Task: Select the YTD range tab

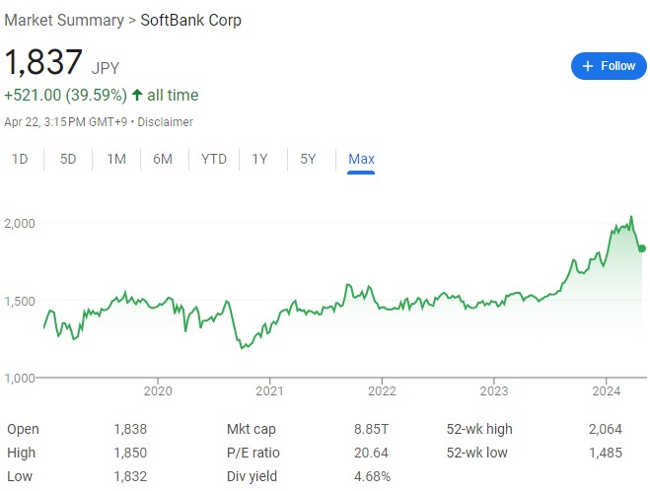Action: click(x=213, y=159)
